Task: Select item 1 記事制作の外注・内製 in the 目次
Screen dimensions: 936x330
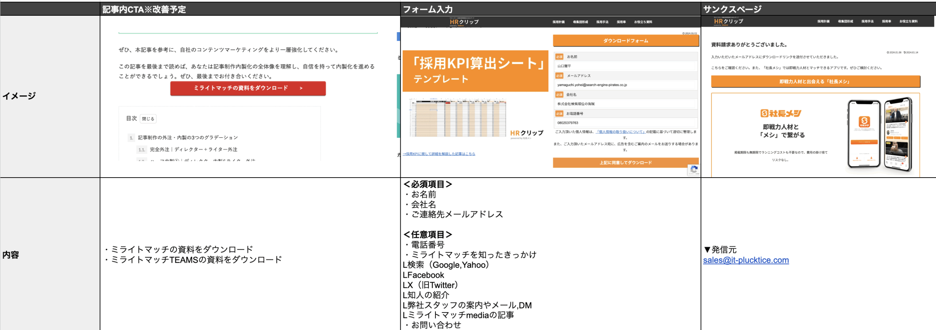Action: [188, 137]
